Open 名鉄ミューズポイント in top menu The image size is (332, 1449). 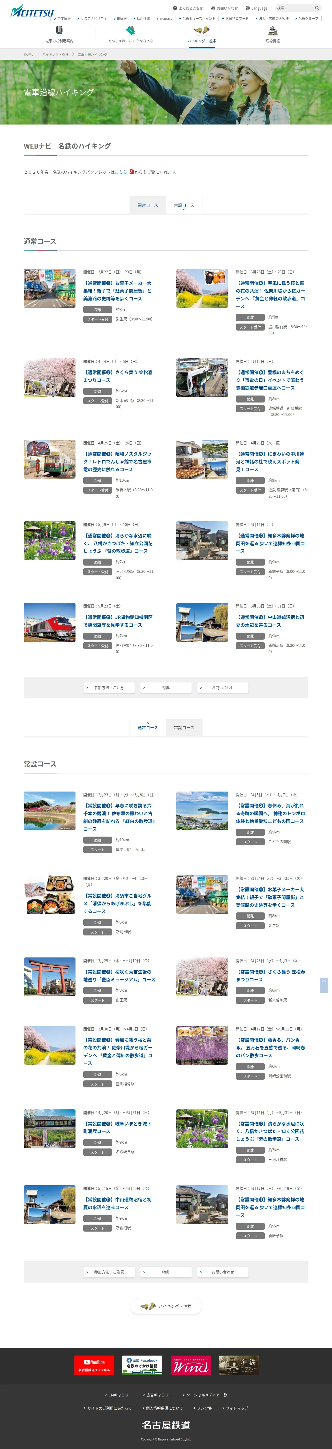coord(197,19)
